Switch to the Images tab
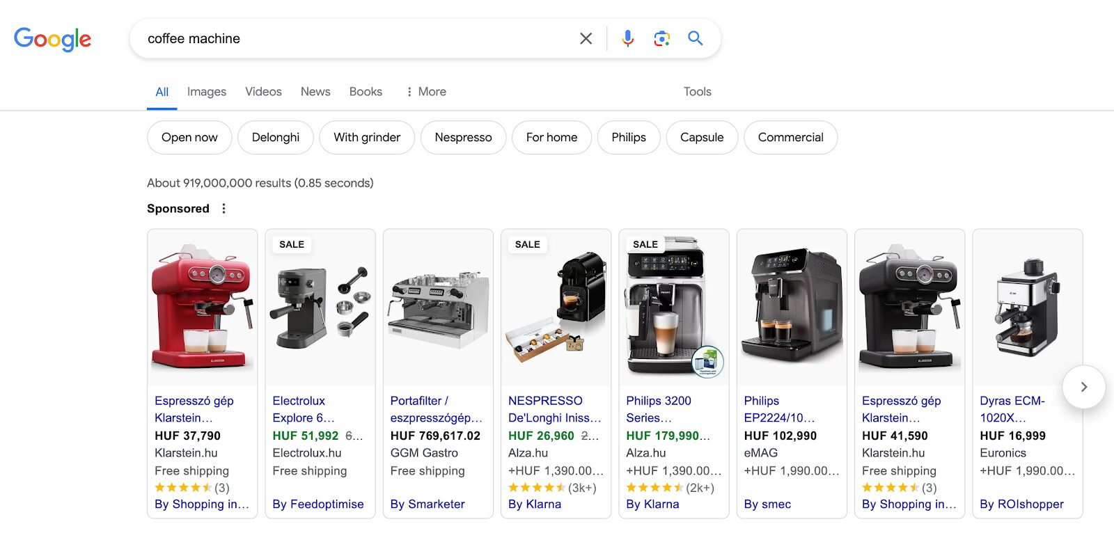The width and height of the screenshot is (1114, 533). pyautogui.click(x=206, y=92)
